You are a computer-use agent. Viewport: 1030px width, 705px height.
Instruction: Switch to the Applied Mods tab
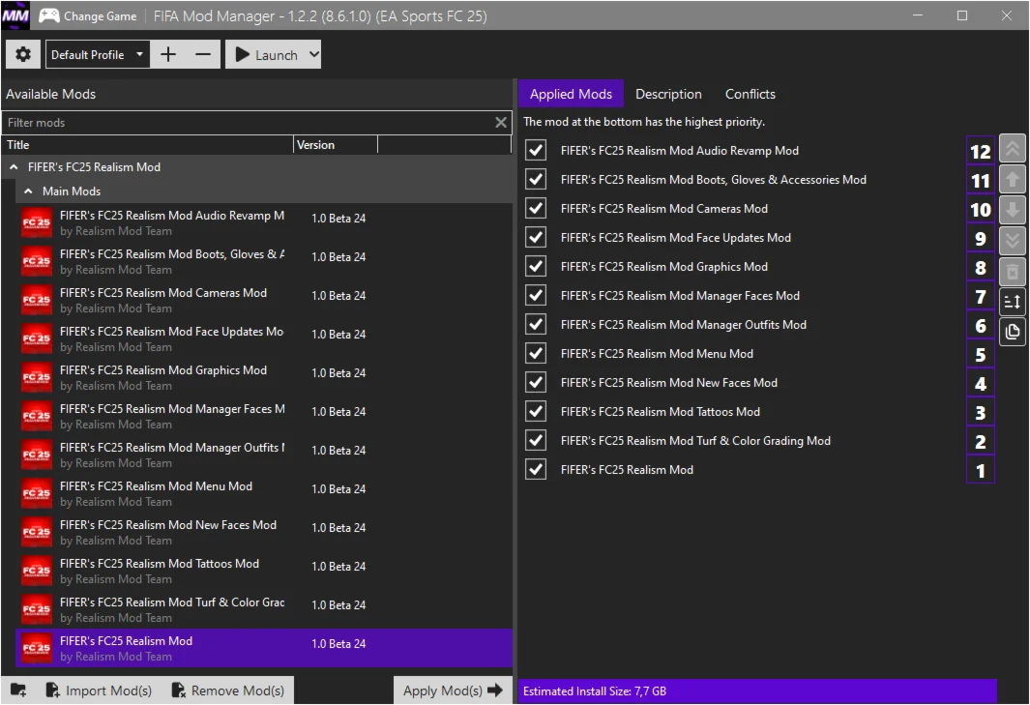tap(571, 94)
